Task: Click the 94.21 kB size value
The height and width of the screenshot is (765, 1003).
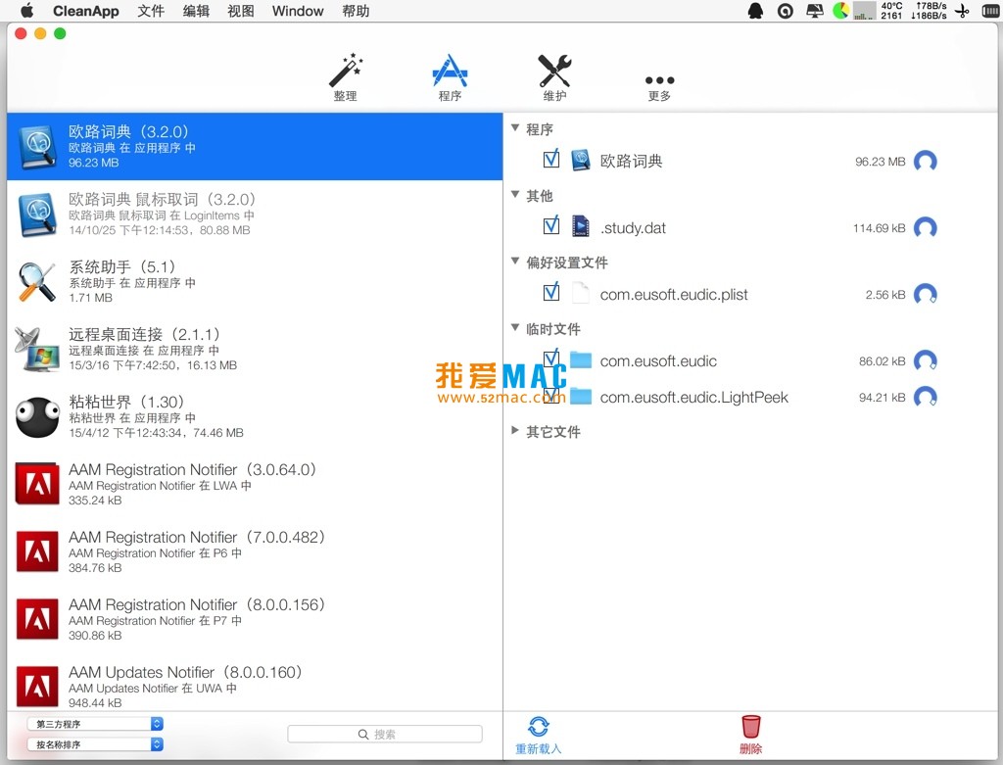Action: pos(883,398)
